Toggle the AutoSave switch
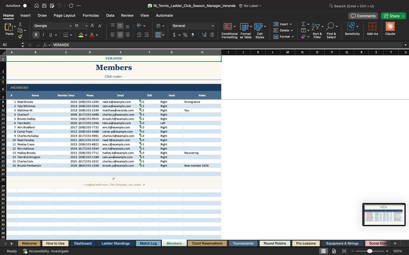This screenshot has width=409, height=255. (26, 6)
